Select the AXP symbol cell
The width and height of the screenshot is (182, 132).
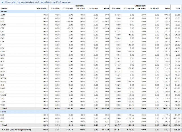click(2, 18)
